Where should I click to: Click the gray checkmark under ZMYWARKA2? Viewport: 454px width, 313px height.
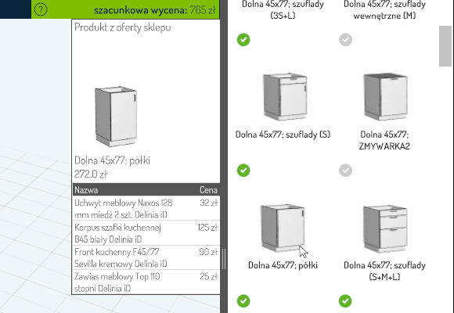click(345, 171)
